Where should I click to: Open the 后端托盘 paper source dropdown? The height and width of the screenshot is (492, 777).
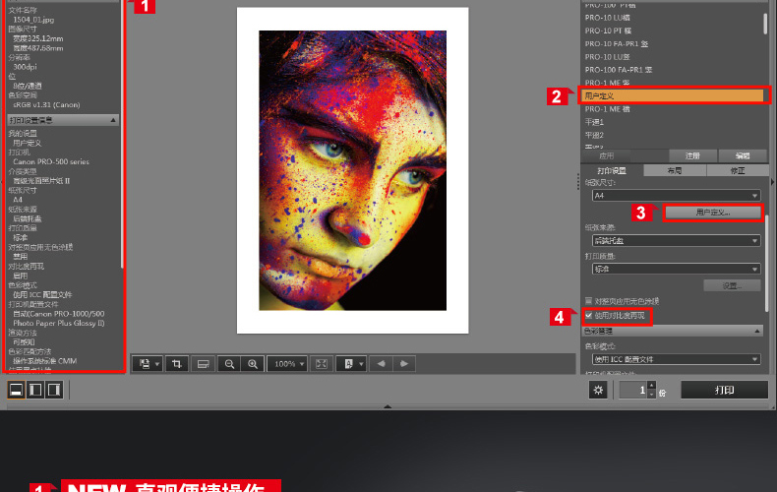coord(676,240)
